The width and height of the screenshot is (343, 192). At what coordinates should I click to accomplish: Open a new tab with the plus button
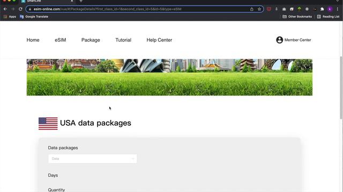(81, 1)
